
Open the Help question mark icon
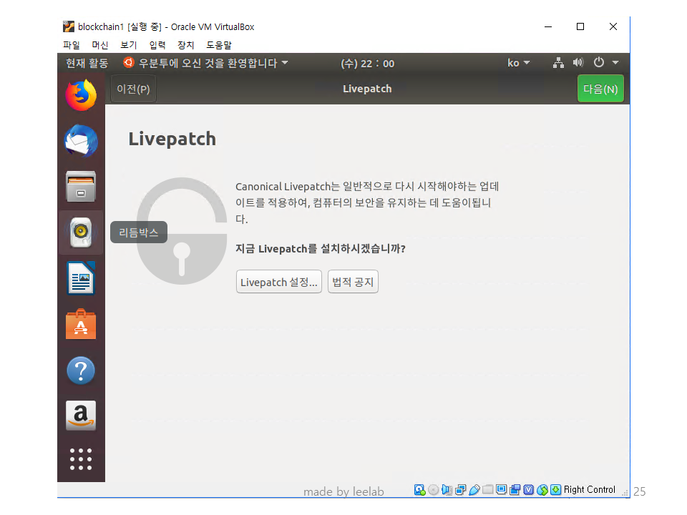point(81,371)
